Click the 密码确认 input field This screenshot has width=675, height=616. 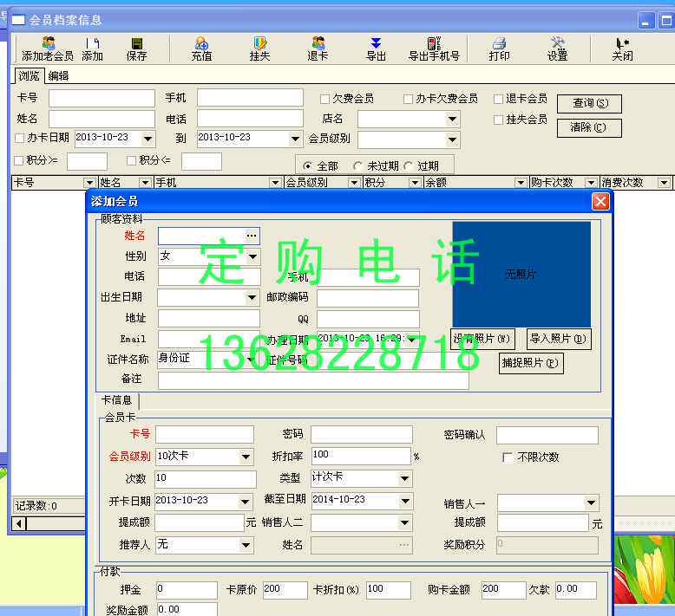(547, 435)
